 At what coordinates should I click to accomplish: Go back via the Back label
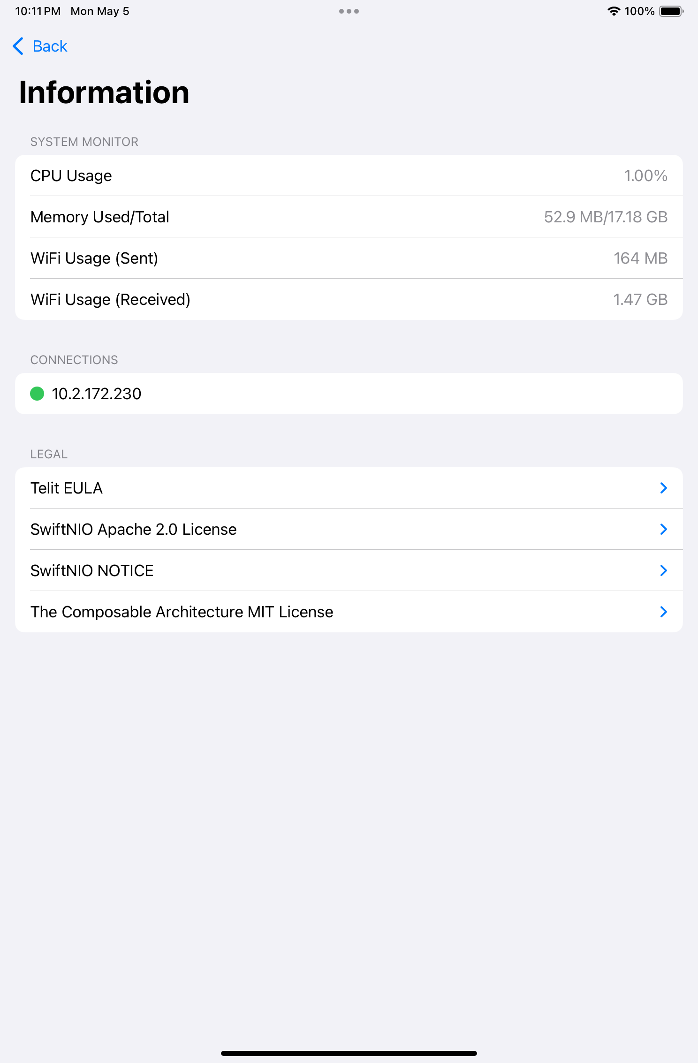[x=50, y=46]
